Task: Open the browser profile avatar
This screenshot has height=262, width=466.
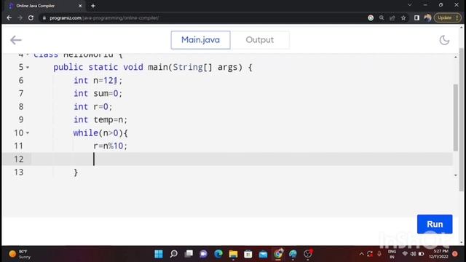Action: point(427,17)
